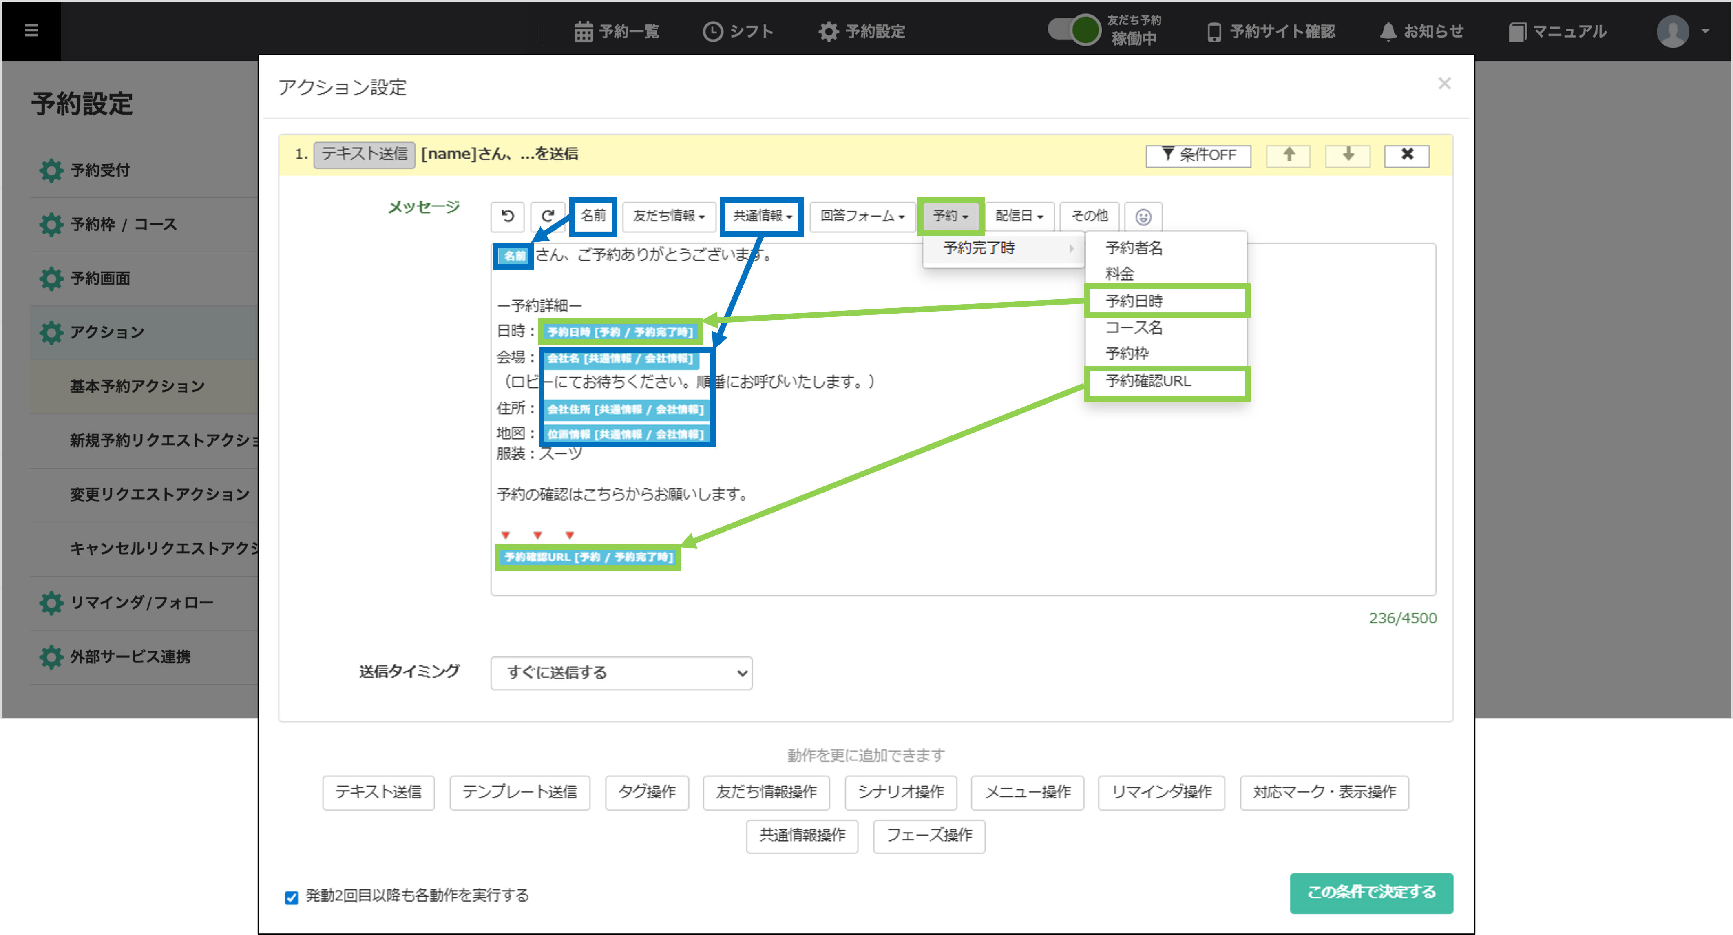
Task: Click the お知らせ bell icon
Action: (1388, 32)
